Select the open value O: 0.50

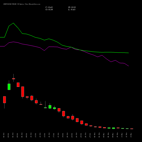pos(49,10)
